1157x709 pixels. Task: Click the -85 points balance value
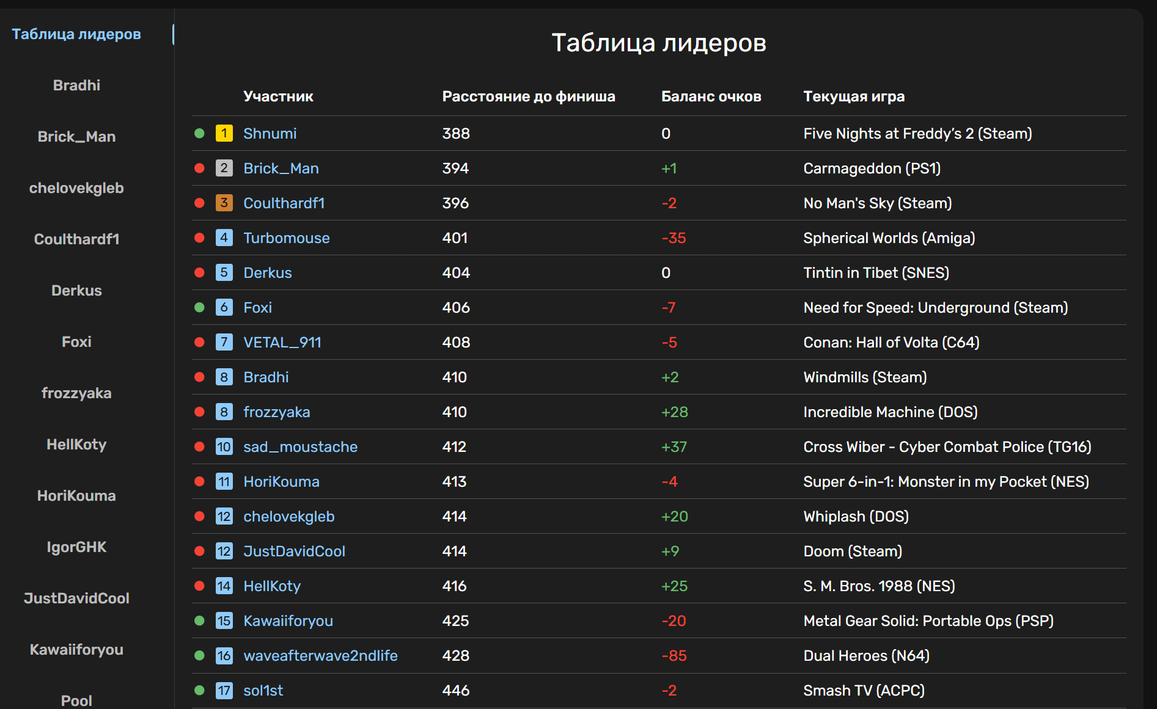click(x=674, y=655)
